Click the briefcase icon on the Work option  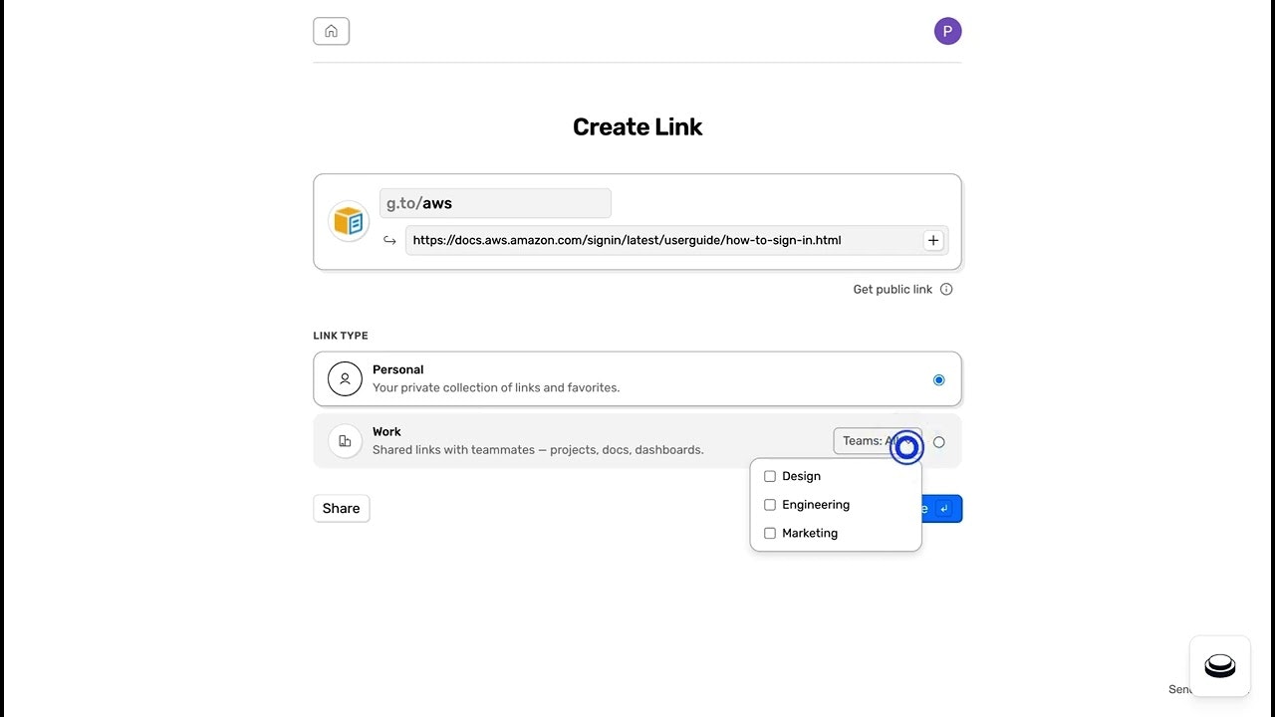point(345,440)
